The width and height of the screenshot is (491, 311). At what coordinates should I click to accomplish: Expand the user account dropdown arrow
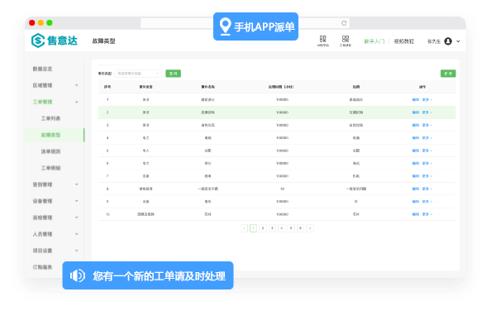458,41
